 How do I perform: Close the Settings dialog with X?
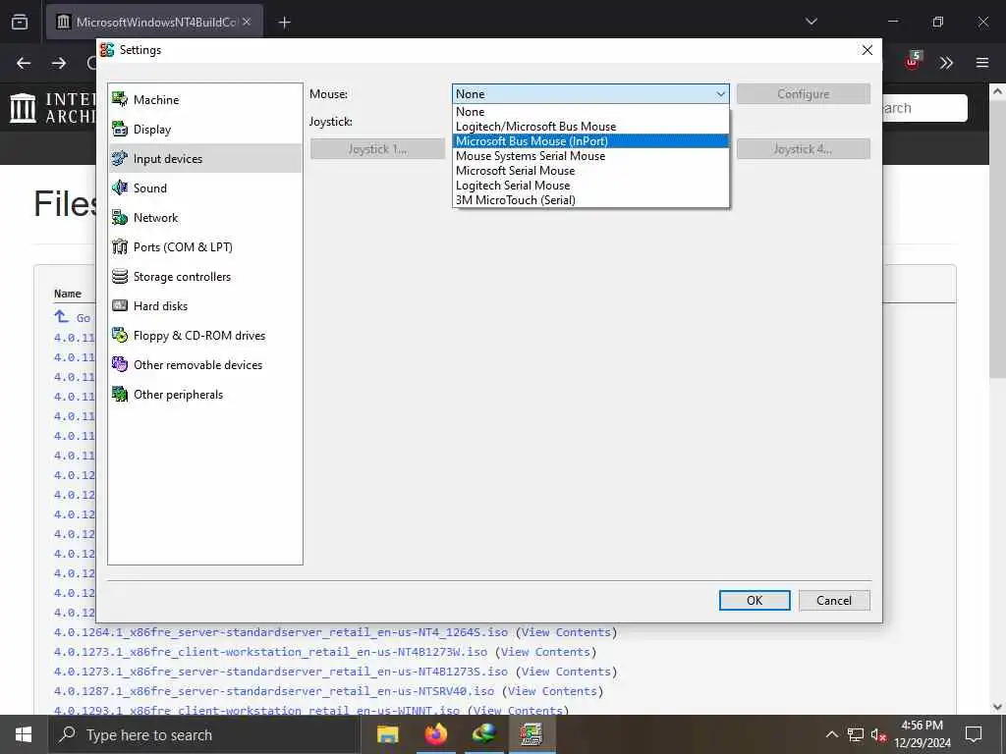pyautogui.click(x=866, y=50)
